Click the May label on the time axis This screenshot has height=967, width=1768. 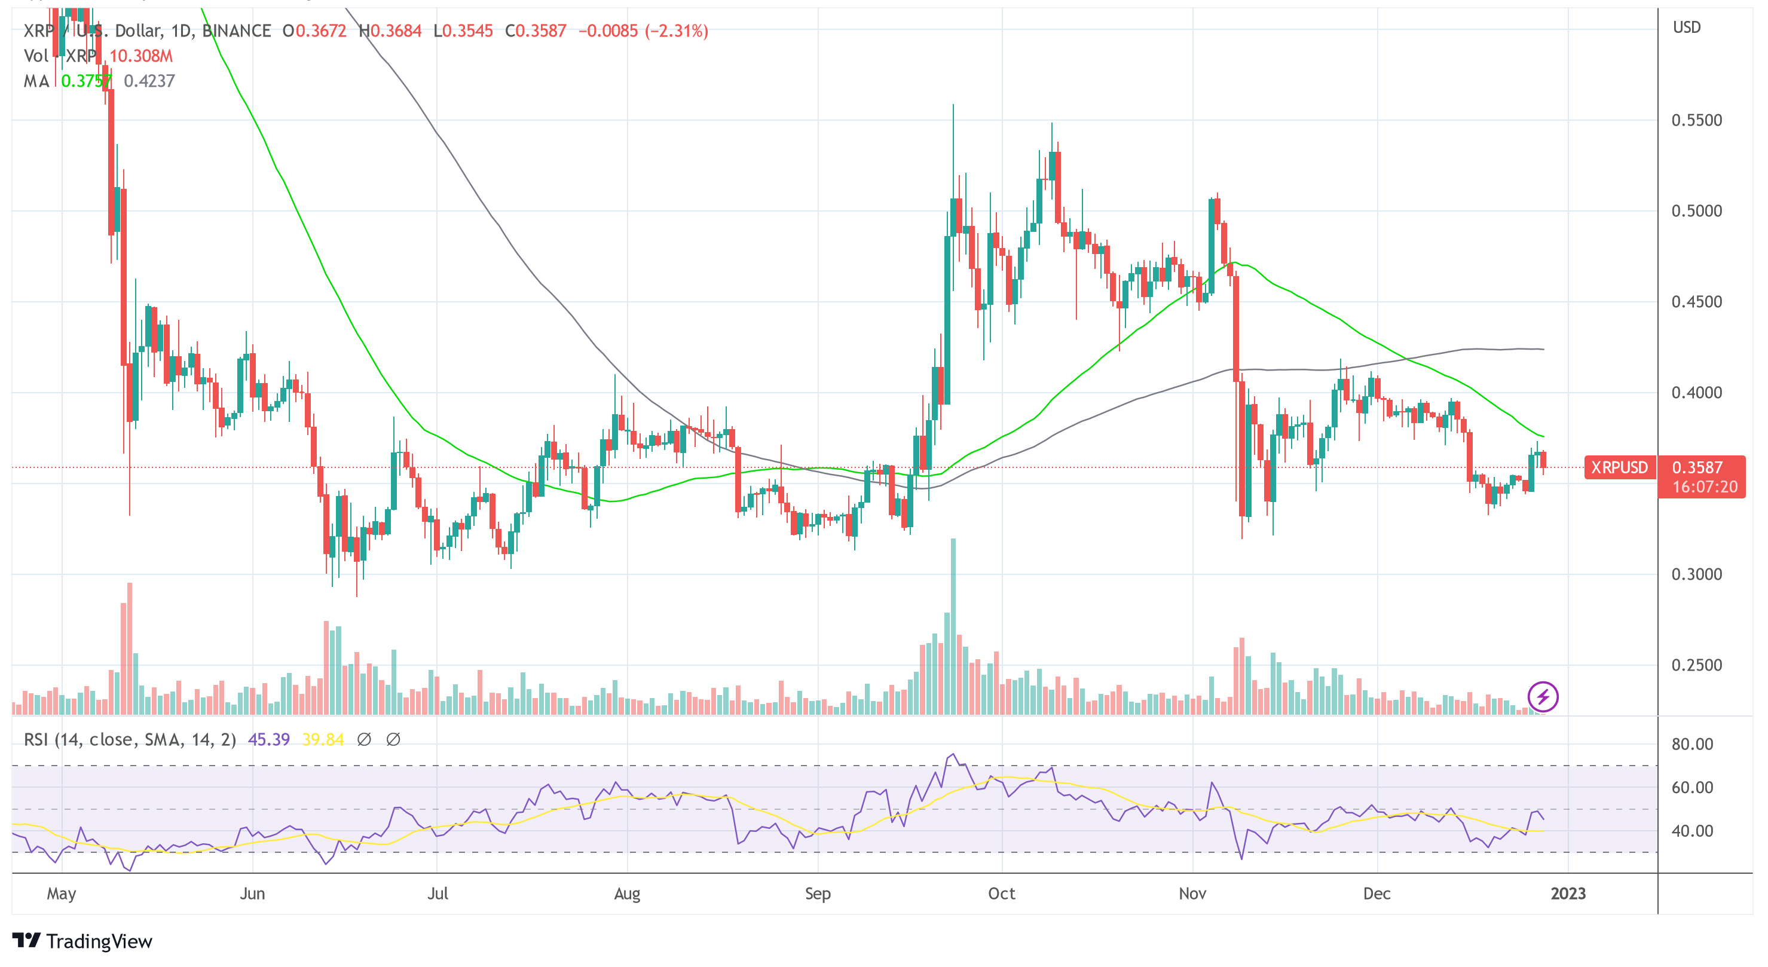tap(61, 894)
